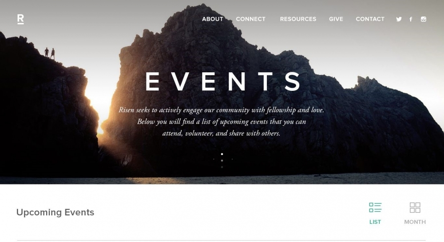Click the large EVENTS hero title
The width and height of the screenshot is (444, 242).
click(x=223, y=82)
